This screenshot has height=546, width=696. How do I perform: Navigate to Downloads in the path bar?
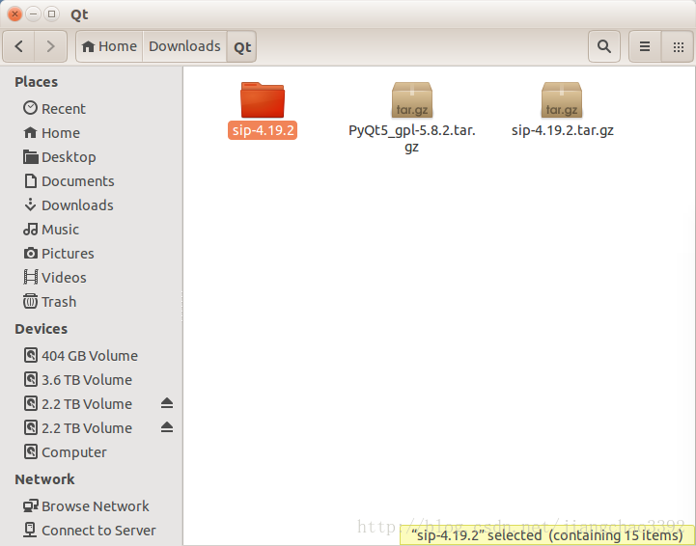184,46
